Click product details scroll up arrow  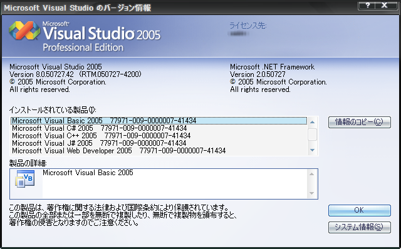[311, 174]
